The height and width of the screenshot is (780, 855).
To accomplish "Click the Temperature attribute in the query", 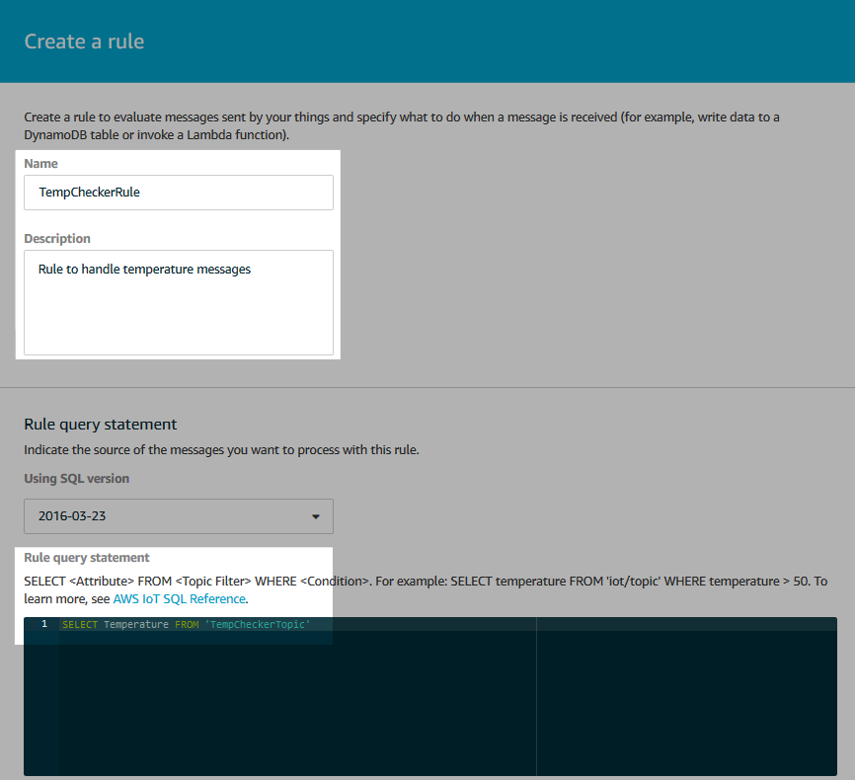I will (x=136, y=624).
